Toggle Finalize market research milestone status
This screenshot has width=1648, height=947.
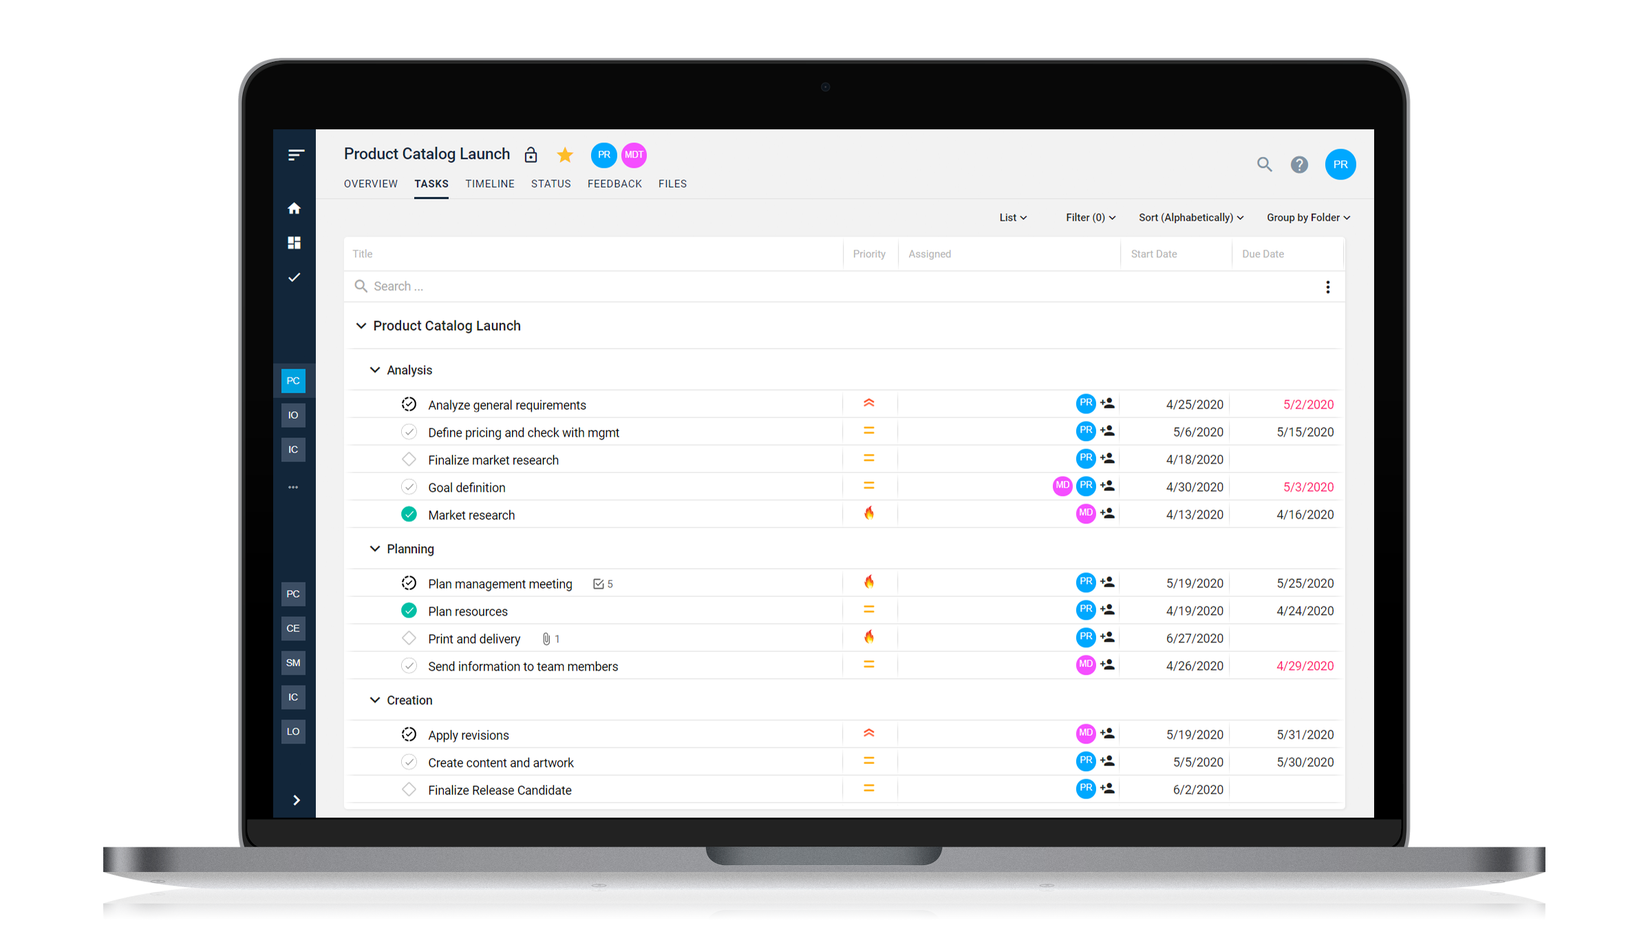pos(409,459)
